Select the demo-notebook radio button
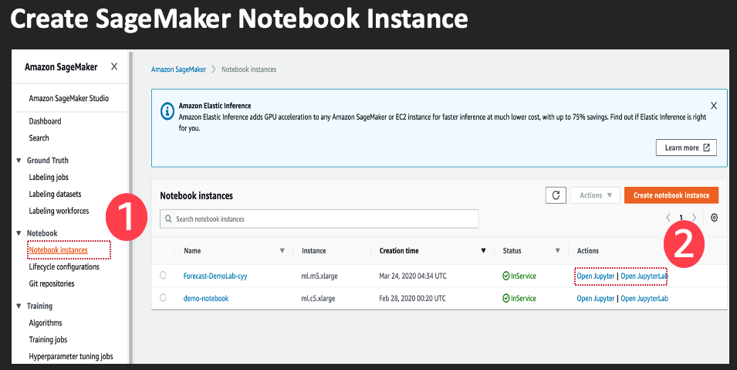 coord(163,297)
